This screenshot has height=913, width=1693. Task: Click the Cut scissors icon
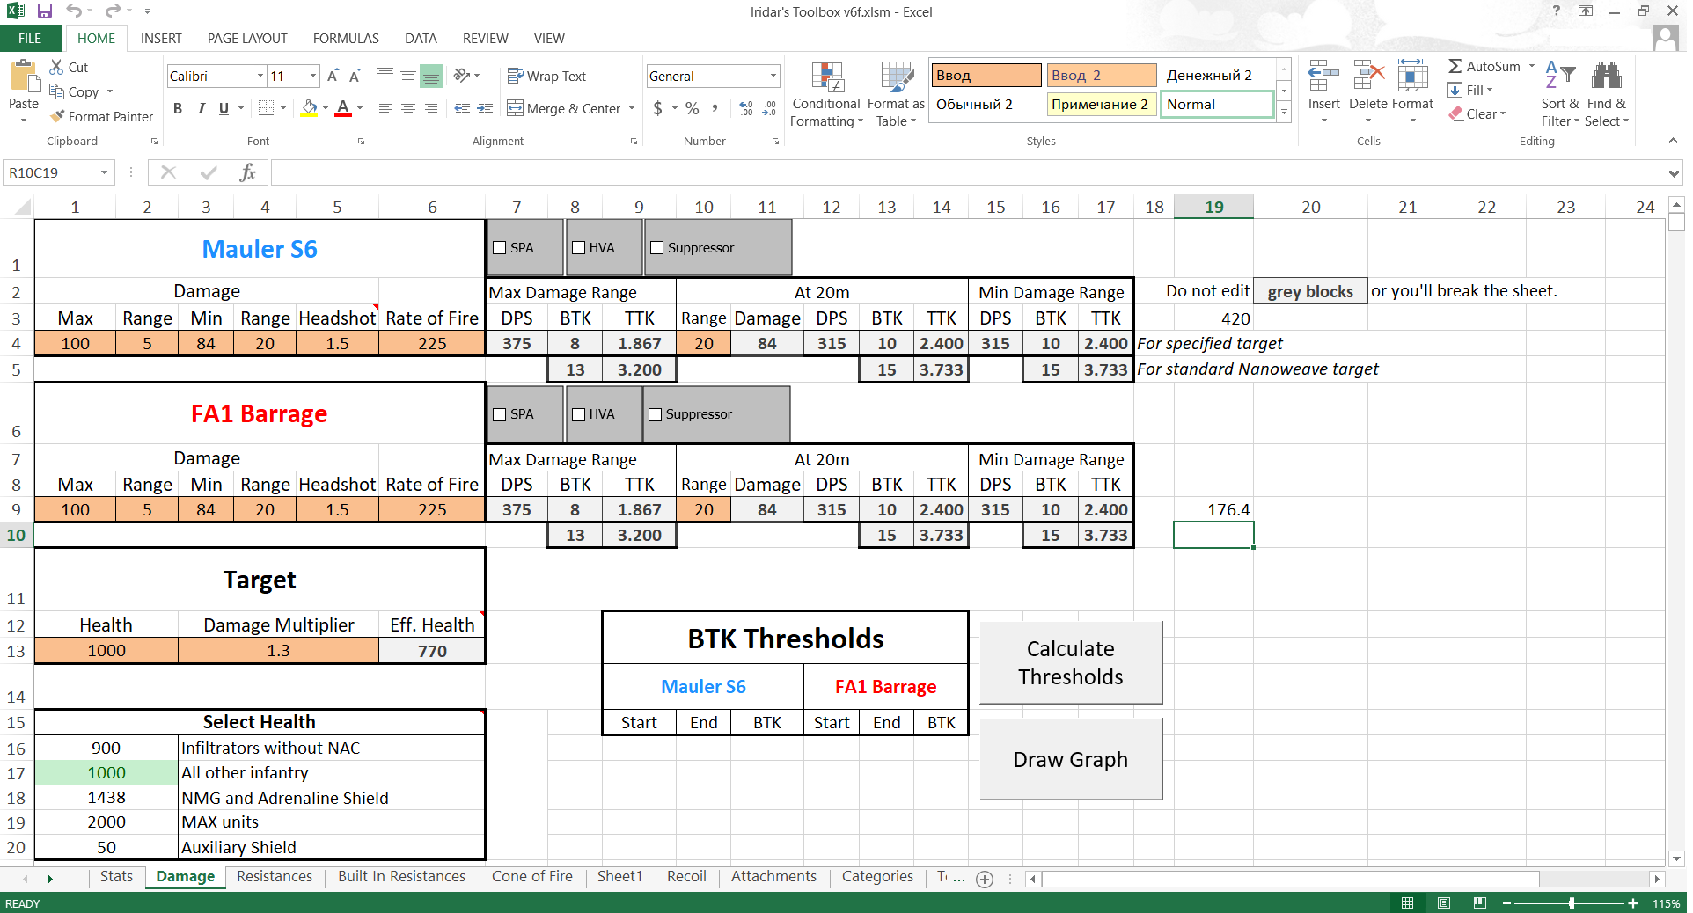pyautogui.click(x=57, y=67)
